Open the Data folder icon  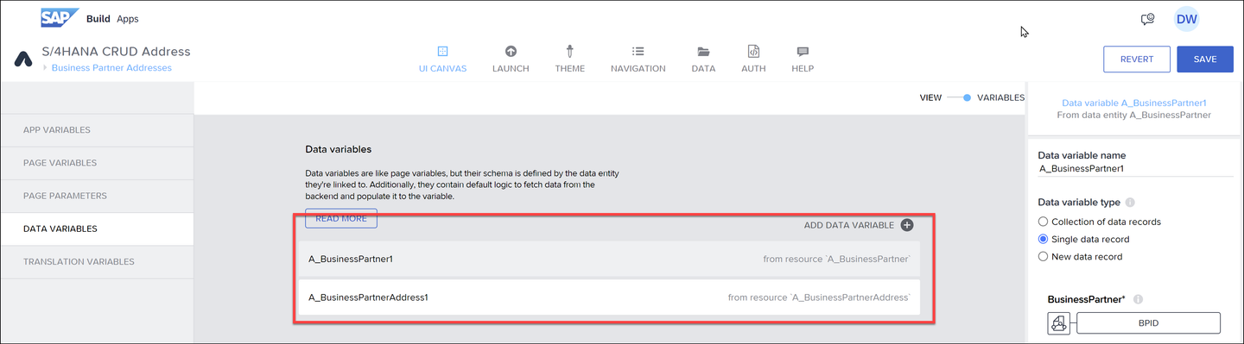coord(703,51)
